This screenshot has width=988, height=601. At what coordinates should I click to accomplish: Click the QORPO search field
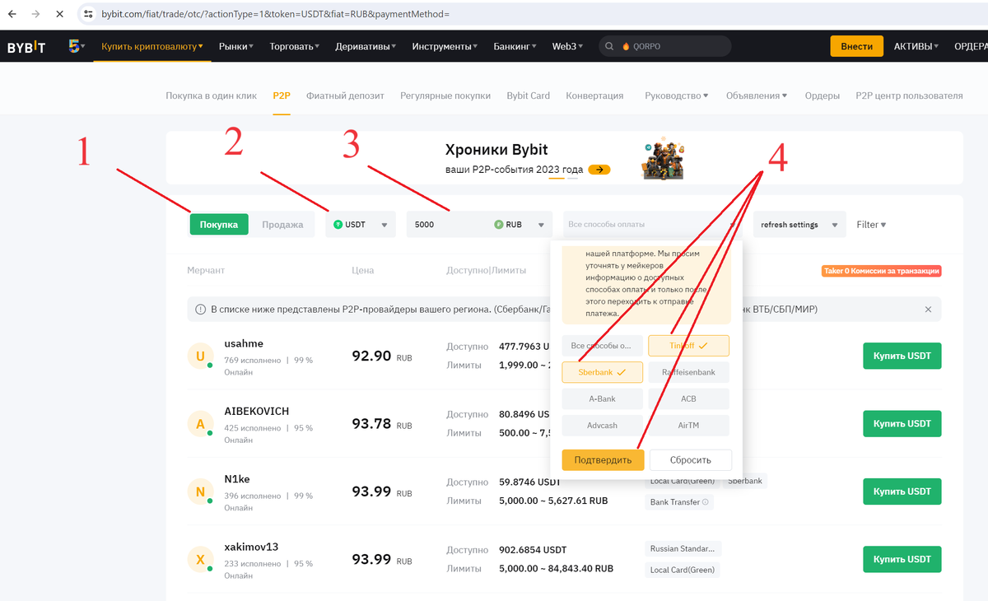tap(664, 47)
